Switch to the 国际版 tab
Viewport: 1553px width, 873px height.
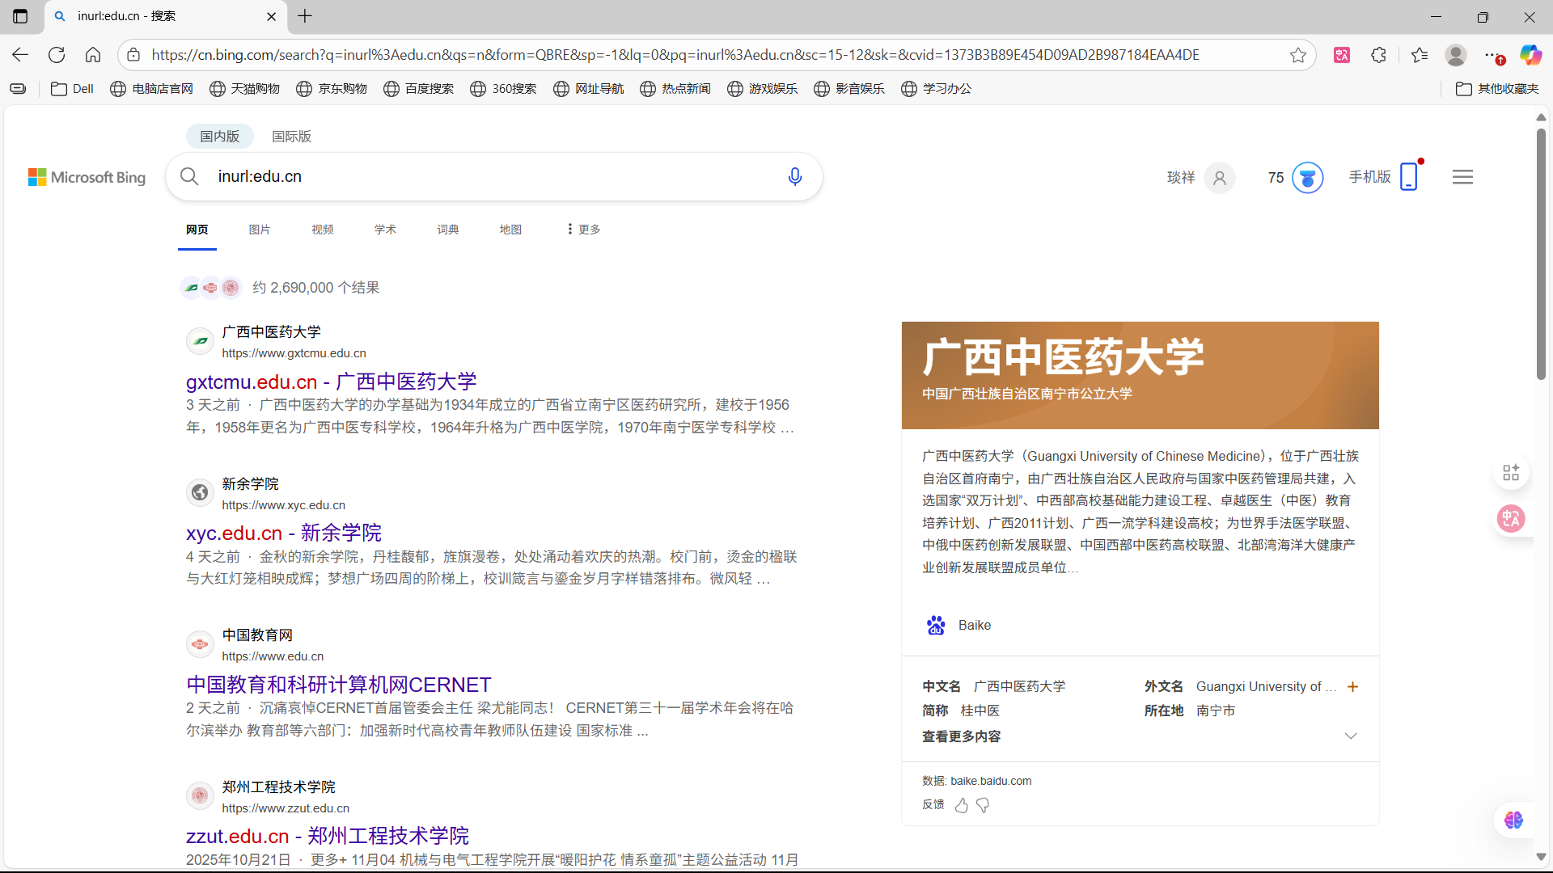tap(290, 136)
